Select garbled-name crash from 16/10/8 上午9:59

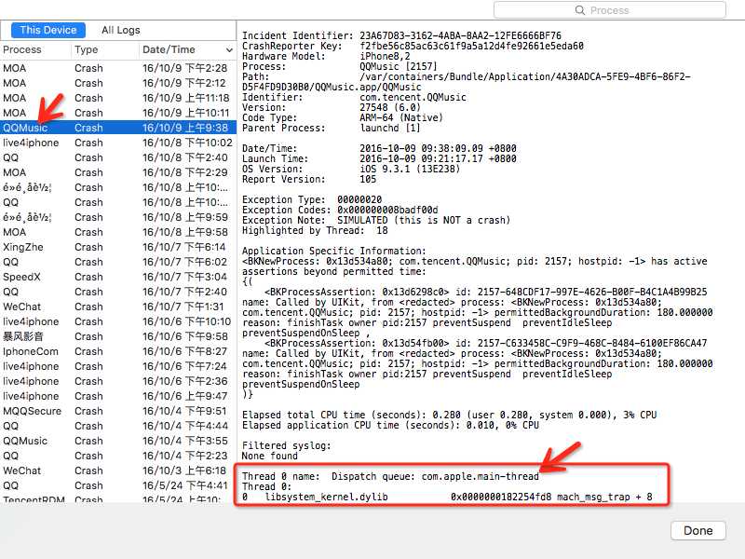coord(118,217)
